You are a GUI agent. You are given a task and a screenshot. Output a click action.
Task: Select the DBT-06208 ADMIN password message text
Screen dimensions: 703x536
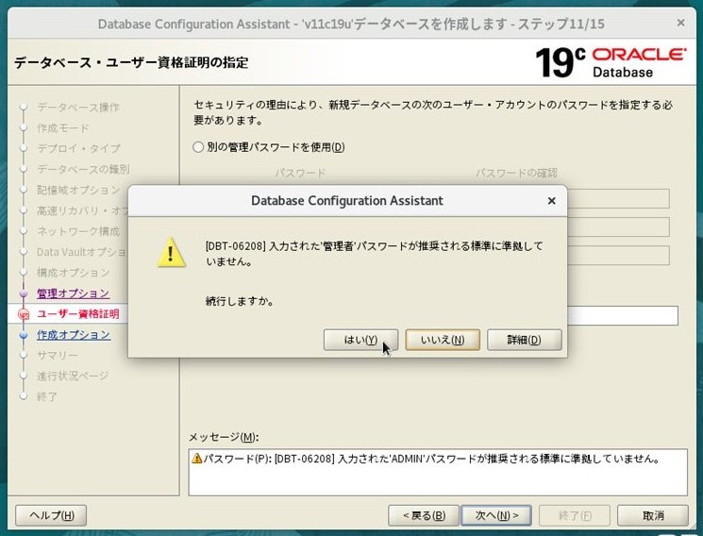pyautogui.click(x=432, y=459)
